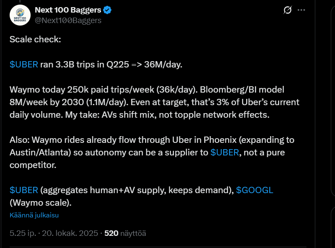This screenshot has height=248, width=335.
Task: Open $UBER cashtag before "ran 3.3B trips"
Action: point(24,65)
